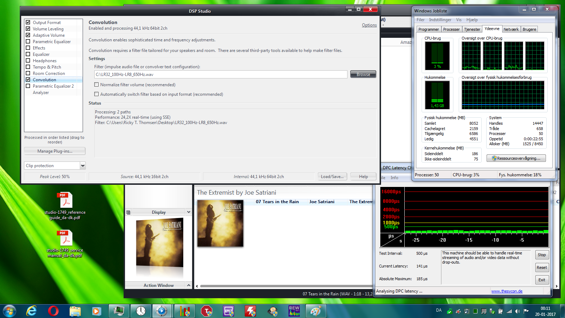Enable the Room Correction checkbox
565x318 pixels.
coord(28,73)
